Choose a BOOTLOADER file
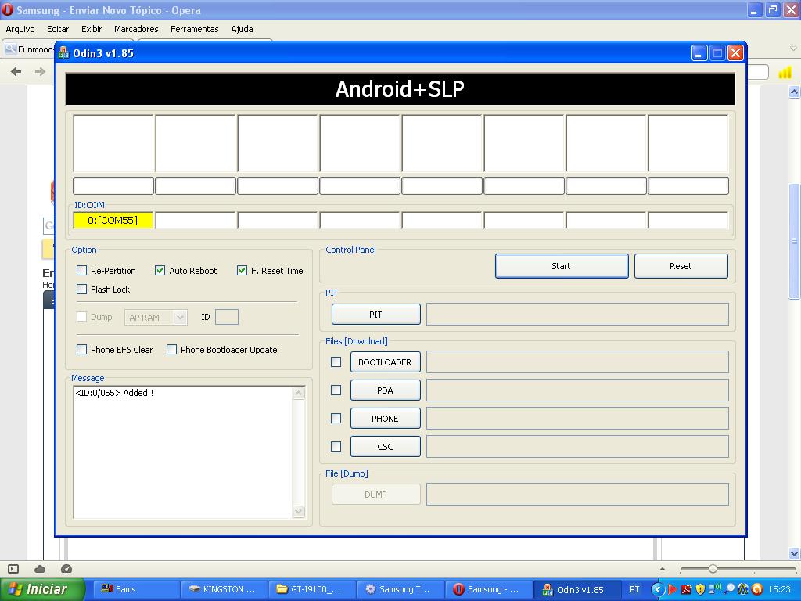The image size is (801, 601). [385, 362]
